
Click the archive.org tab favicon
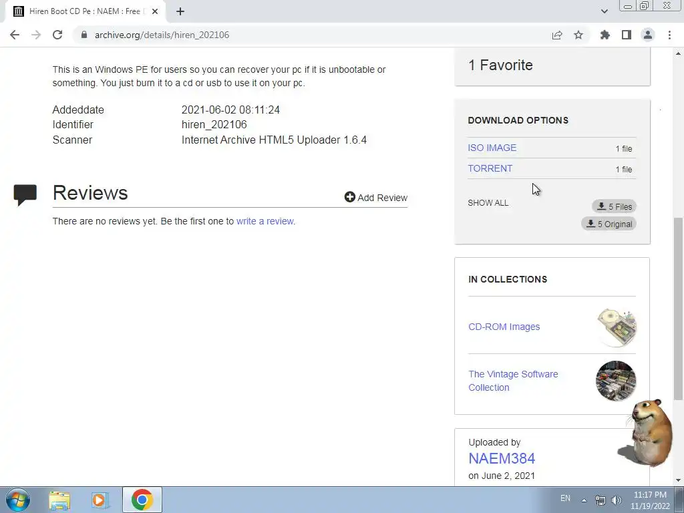(x=18, y=11)
